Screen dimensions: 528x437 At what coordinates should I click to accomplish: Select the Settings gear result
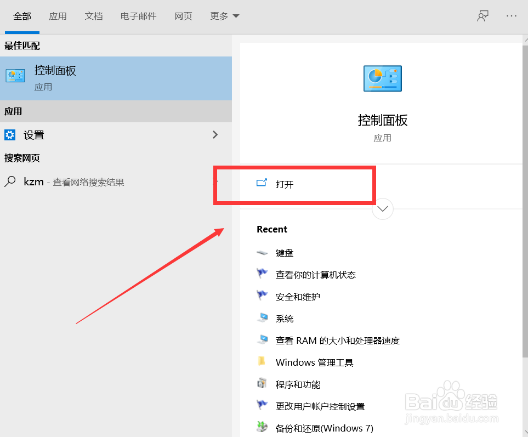point(33,135)
